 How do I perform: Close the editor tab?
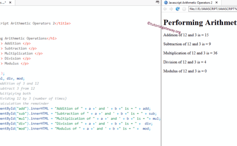(10, 3)
